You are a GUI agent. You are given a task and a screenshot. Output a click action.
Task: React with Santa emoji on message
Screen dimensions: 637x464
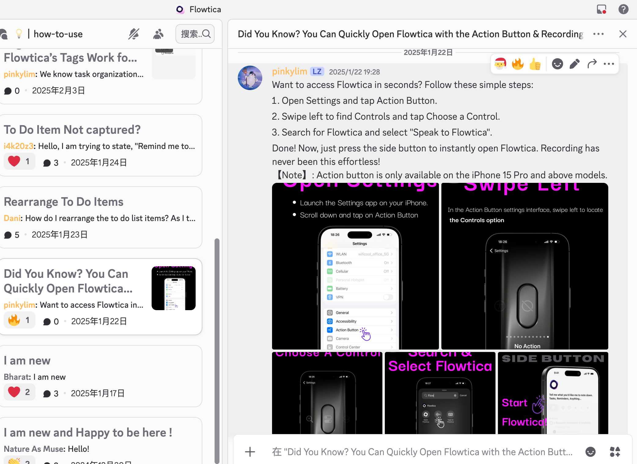point(500,64)
